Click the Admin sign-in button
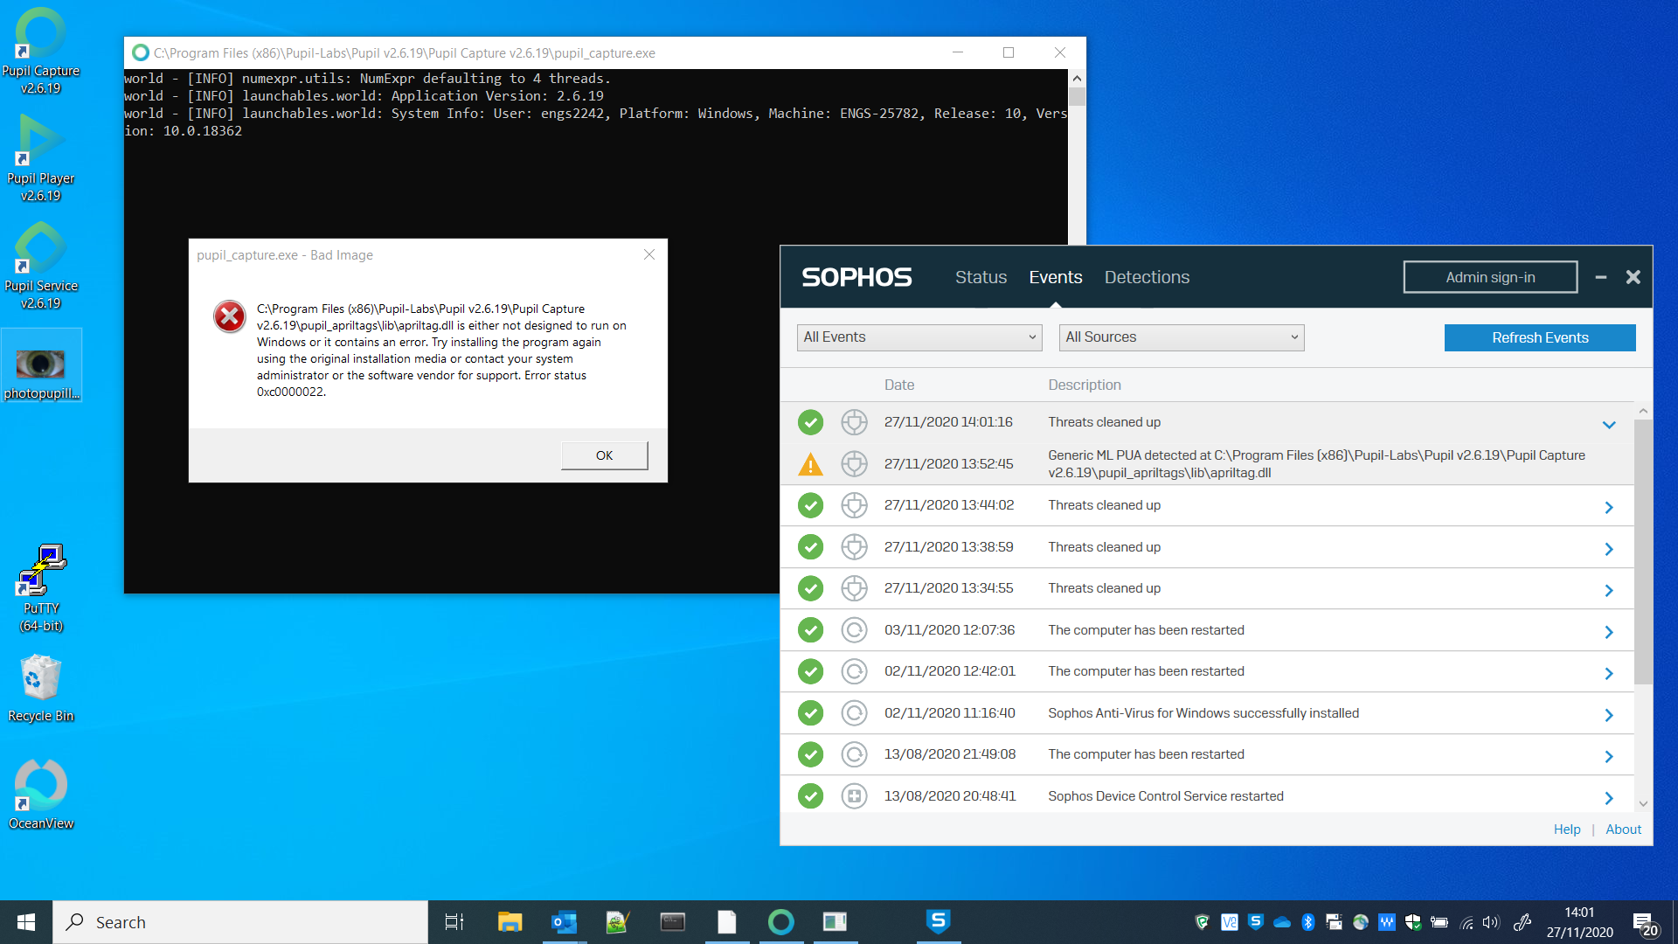Screen dimensions: 1678x944 point(1490,277)
